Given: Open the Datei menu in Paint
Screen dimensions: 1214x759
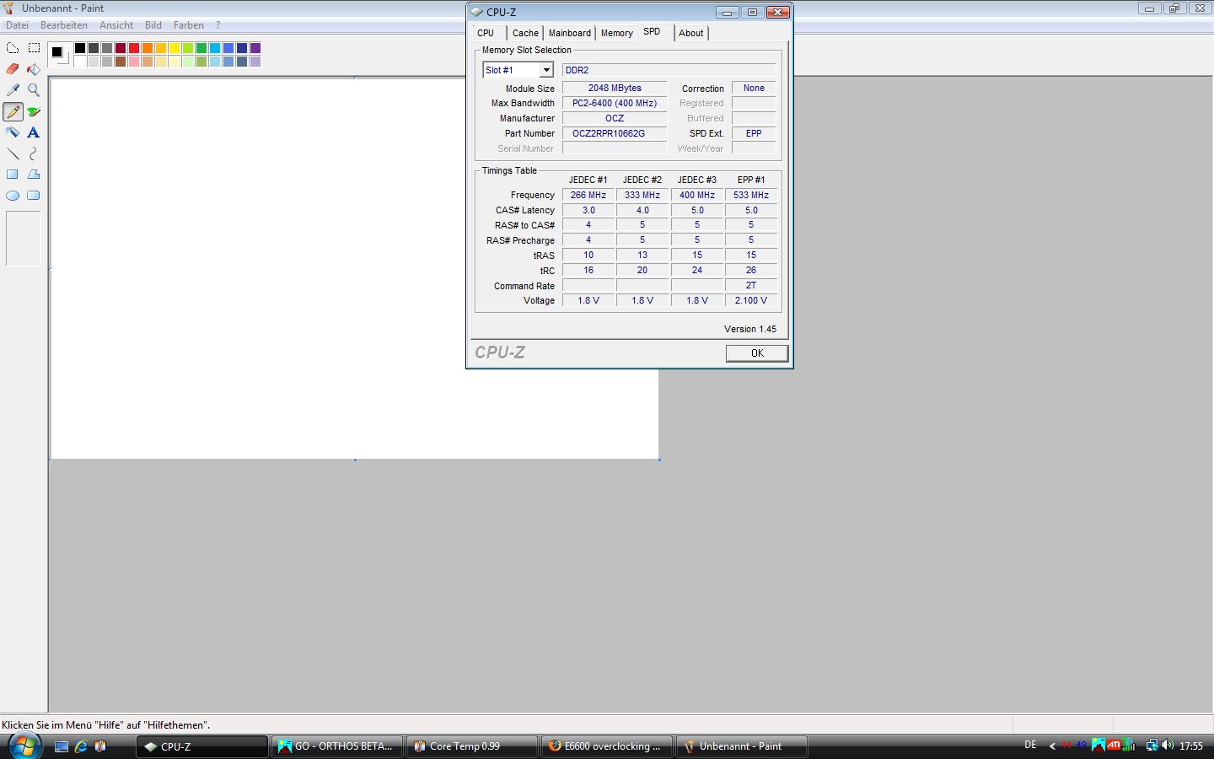Looking at the screenshot, I should click(17, 25).
